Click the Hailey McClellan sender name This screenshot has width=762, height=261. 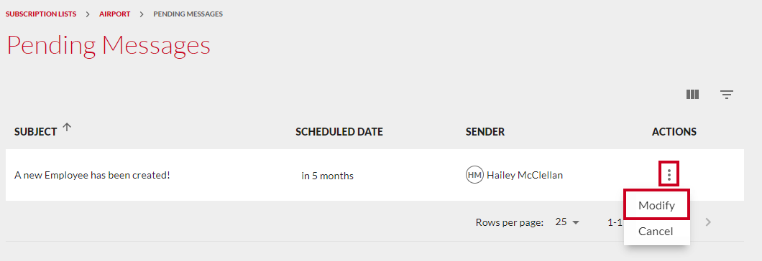point(525,175)
